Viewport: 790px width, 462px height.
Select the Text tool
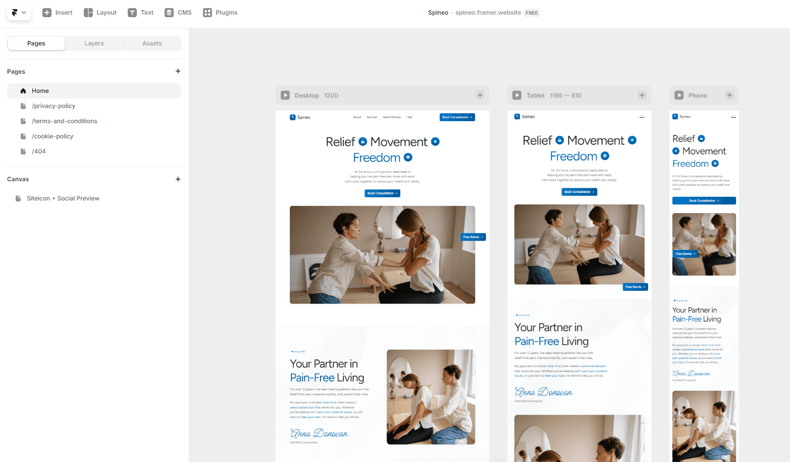point(141,13)
